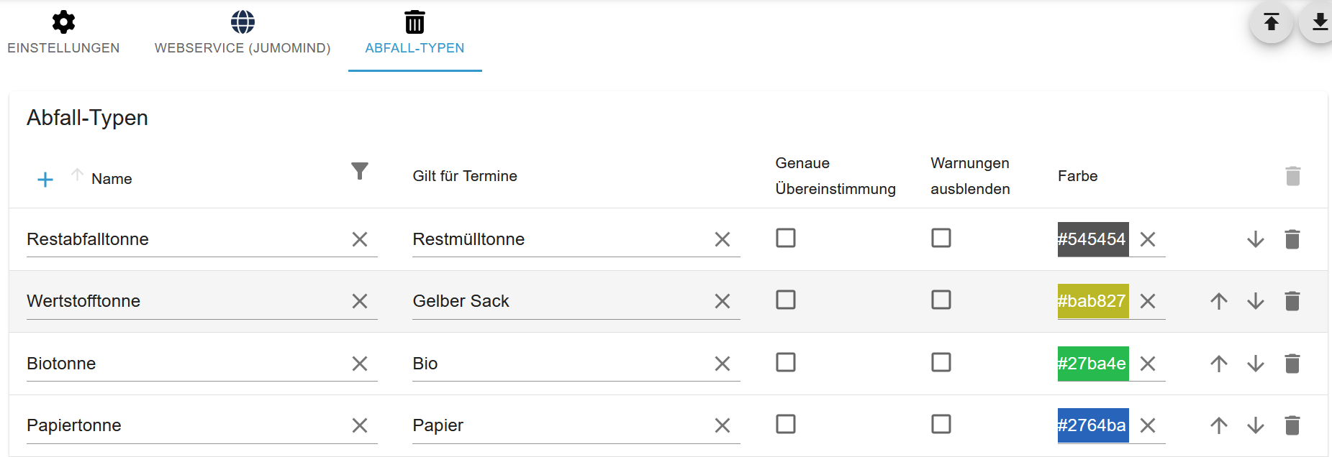The width and height of the screenshot is (1332, 457).
Task: Move Biotonne row down
Action: [1256, 364]
